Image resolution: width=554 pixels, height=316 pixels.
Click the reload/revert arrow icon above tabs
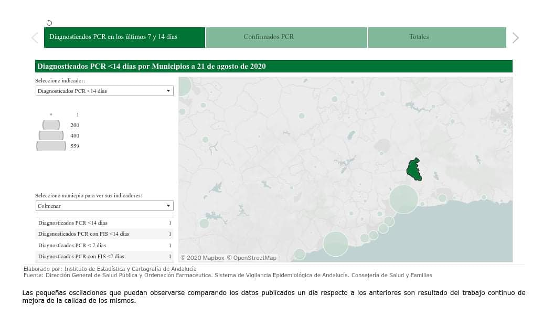click(x=49, y=23)
